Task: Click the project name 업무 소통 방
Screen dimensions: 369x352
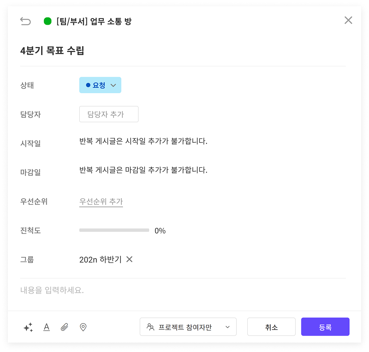Action: 94,22
